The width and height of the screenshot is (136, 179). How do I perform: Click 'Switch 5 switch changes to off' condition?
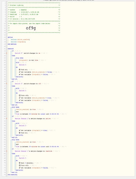pyautogui.click(x=28, y=84)
